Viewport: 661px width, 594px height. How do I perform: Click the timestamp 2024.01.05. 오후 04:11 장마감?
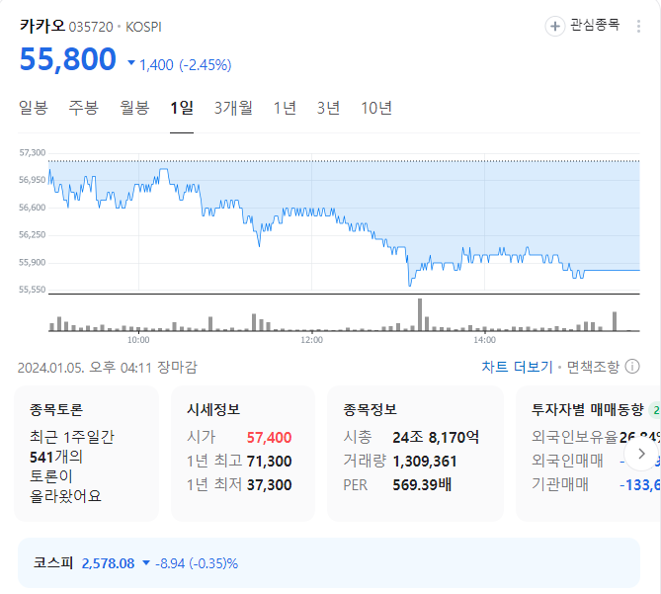point(107,368)
